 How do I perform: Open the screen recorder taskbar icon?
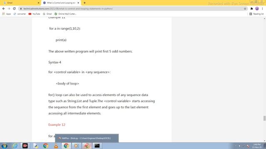coord(25,146)
